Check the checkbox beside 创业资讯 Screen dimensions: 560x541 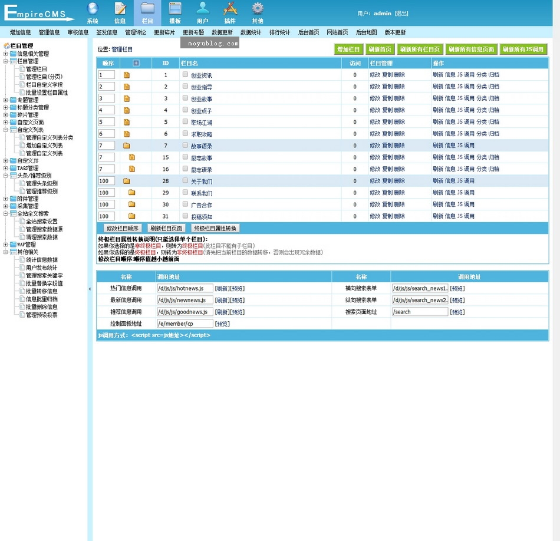(x=185, y=75)
